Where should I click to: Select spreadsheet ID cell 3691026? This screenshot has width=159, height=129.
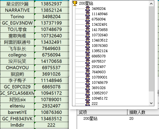tap(51, 74)
